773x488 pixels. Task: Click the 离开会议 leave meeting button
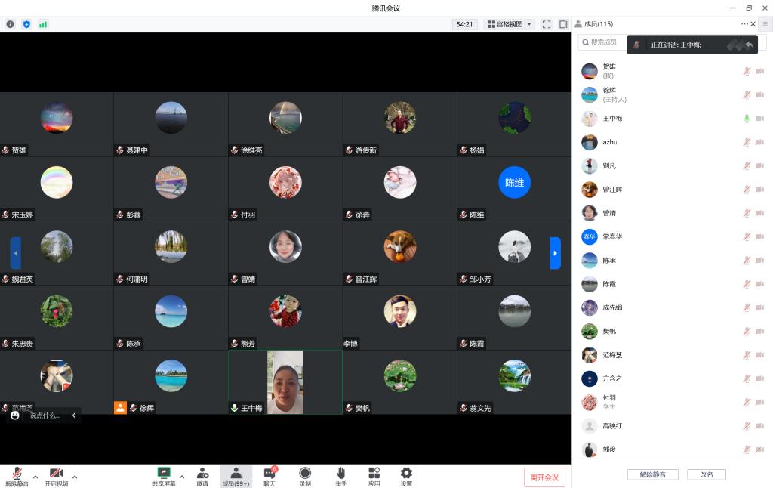click(544, 477)
